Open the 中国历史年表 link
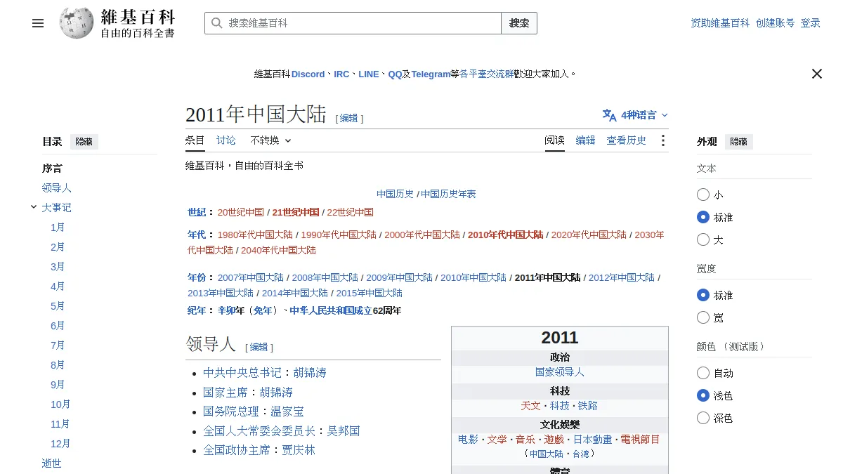Screen dimensions: 843x474 448,194
